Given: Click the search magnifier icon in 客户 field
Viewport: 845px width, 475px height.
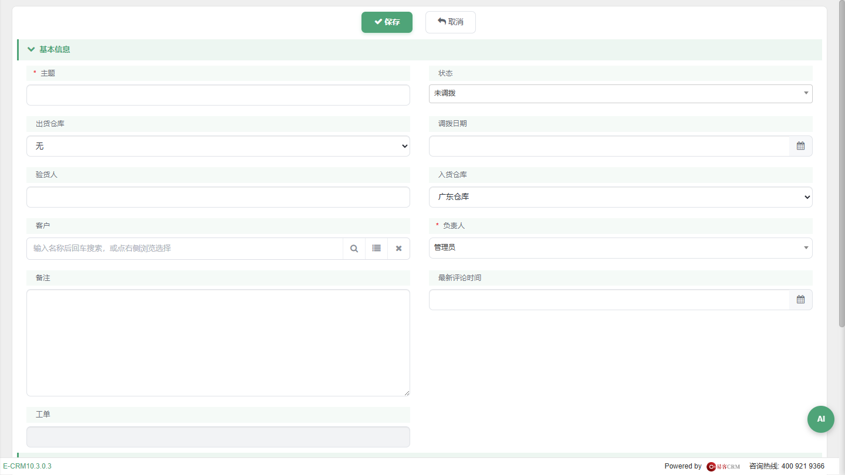Looking at the screenshot, I should 354,249.
